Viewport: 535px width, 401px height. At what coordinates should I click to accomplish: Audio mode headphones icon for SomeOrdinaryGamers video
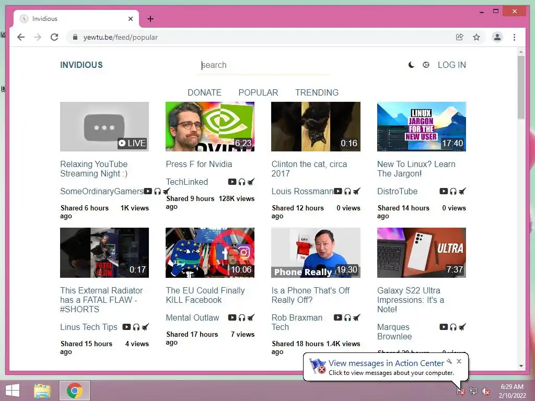click(157, 191)
